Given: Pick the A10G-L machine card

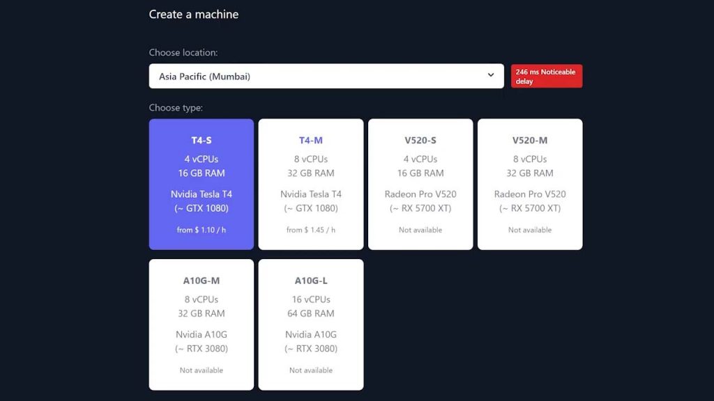Looking at the screenshot, I should coord(310,324).
